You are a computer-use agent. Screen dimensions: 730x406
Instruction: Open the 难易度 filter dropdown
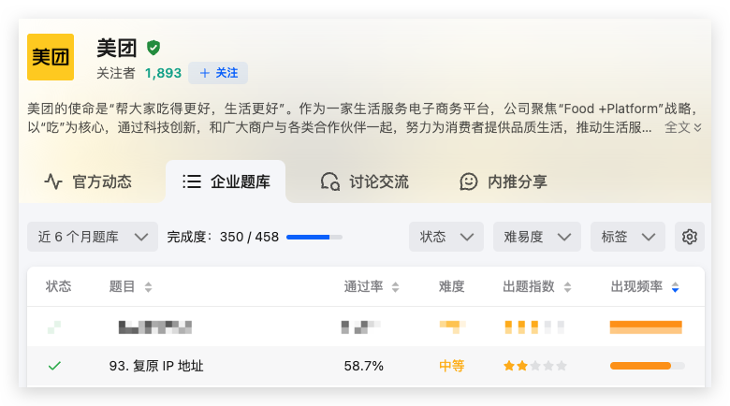click(x=537, y=237)
